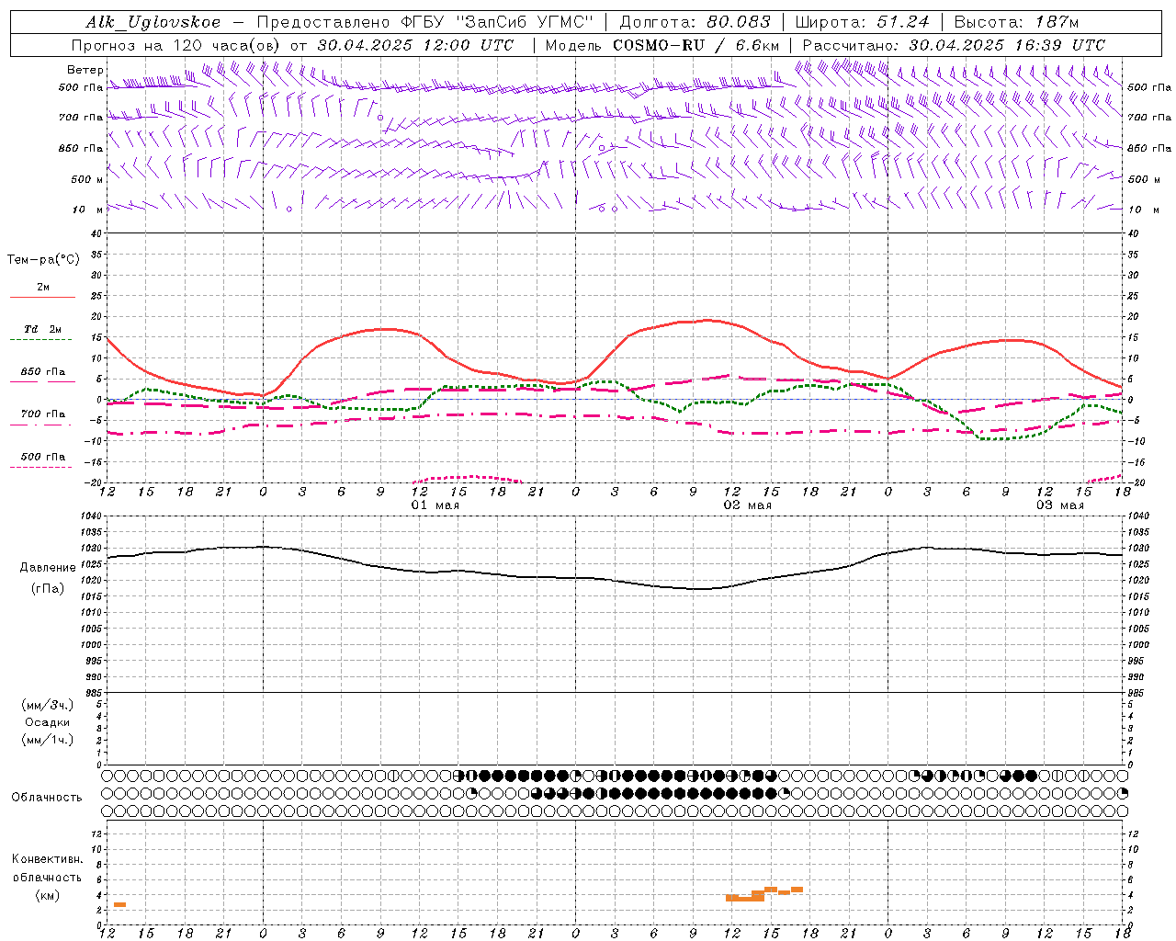Click the 500 м wind level label on left

87,179
